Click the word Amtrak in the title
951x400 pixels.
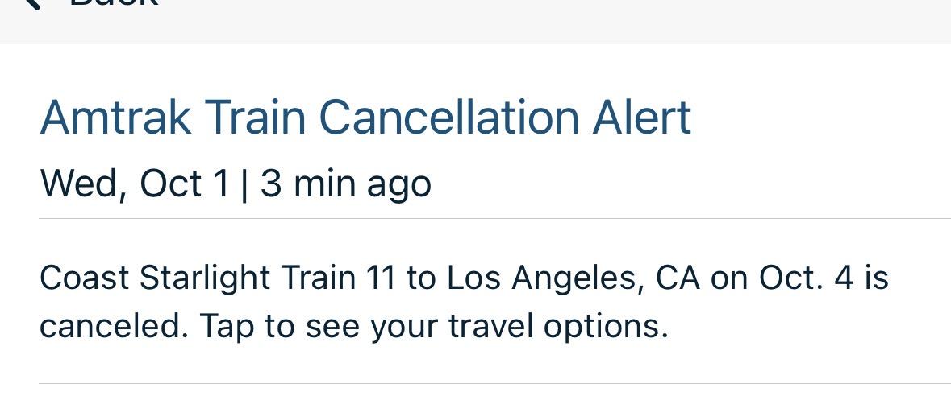coord(115,118)
